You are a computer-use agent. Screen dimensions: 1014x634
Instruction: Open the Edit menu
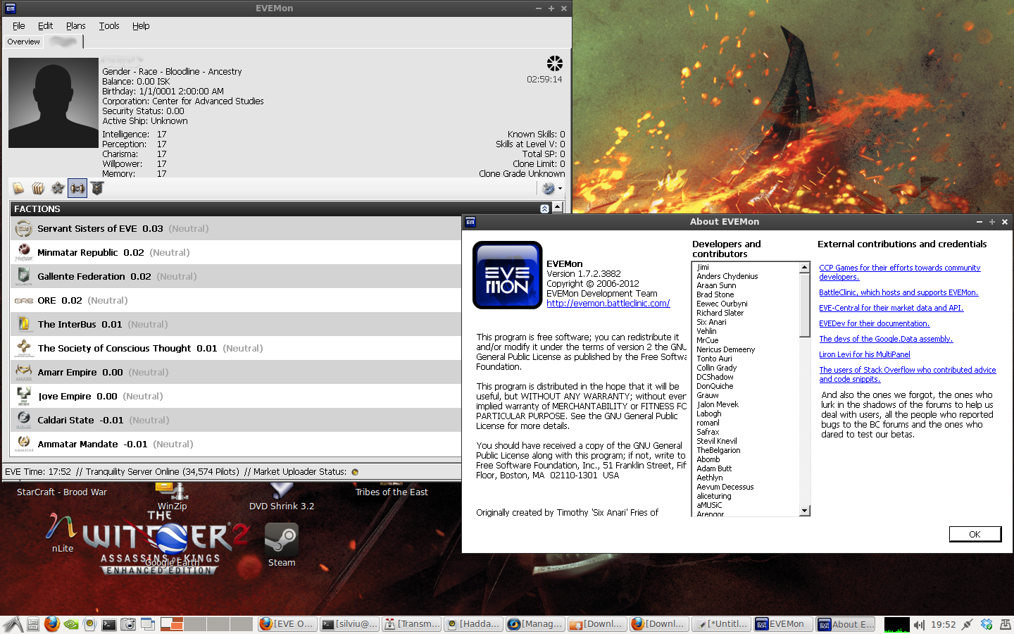point(45,26)
